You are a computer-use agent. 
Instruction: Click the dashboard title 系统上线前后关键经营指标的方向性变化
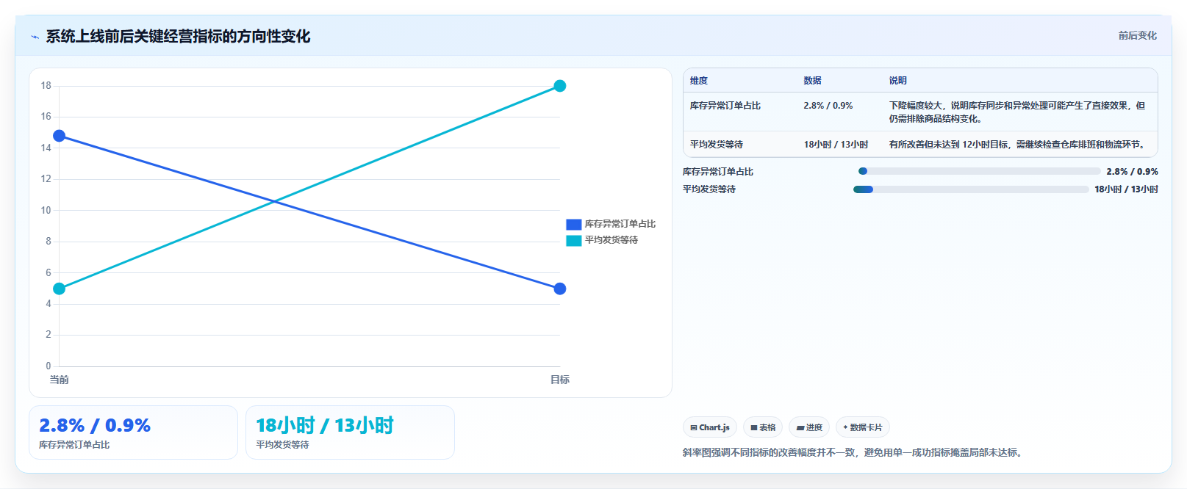pos(178,36)
